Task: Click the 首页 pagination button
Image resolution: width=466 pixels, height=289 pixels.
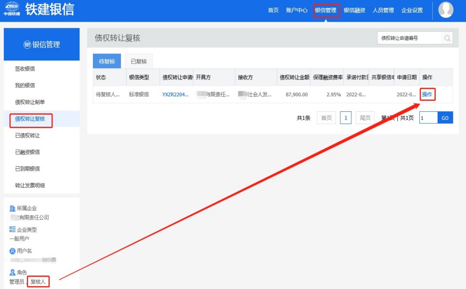Action: tap(326, 118)
